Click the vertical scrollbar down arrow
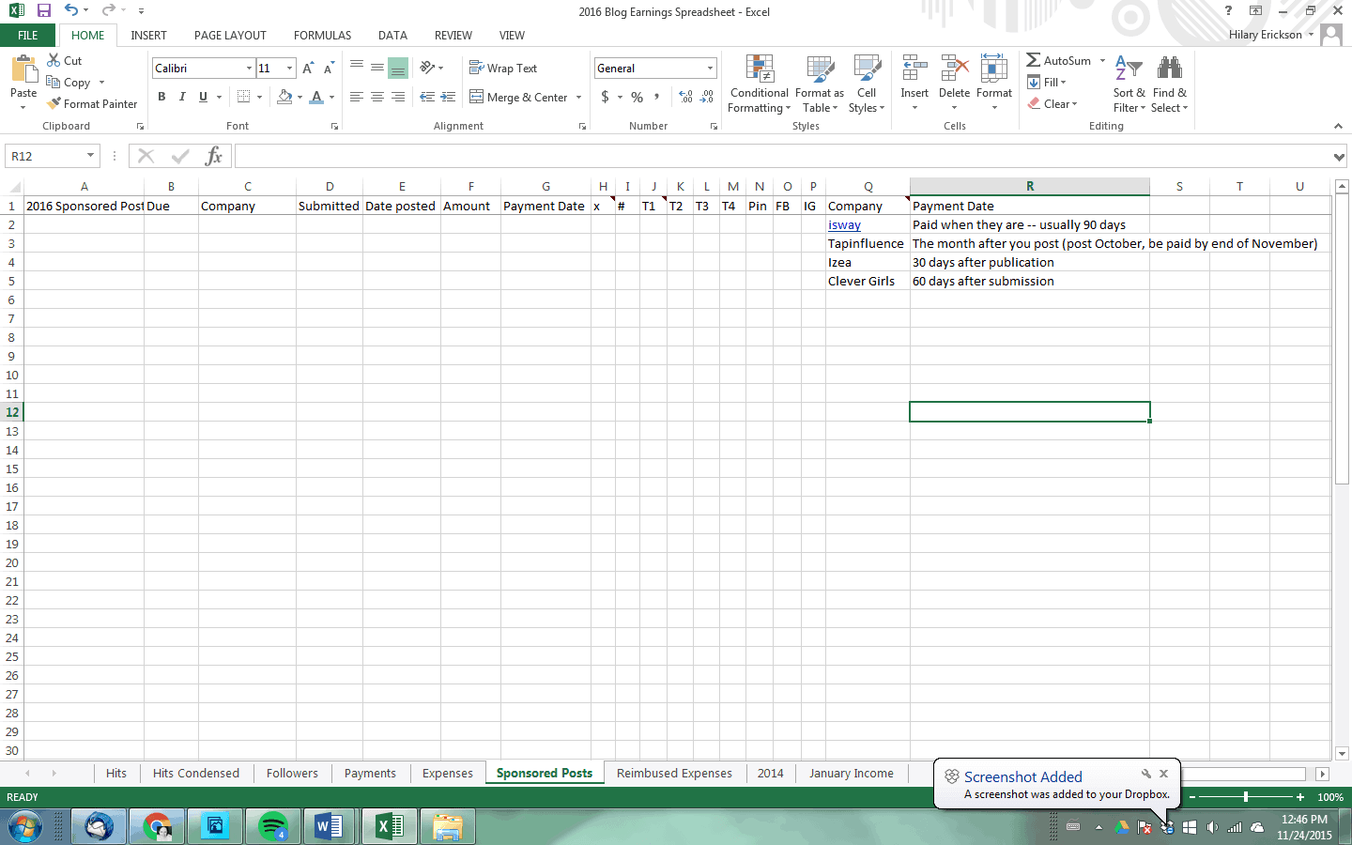 (1342, 753)
